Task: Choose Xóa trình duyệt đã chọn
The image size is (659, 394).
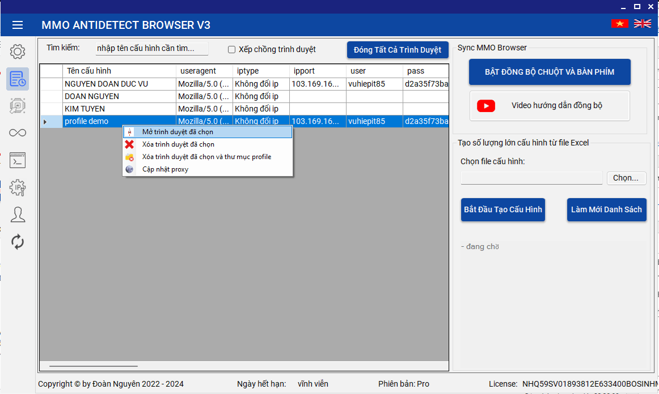Action: pos(208,144)
